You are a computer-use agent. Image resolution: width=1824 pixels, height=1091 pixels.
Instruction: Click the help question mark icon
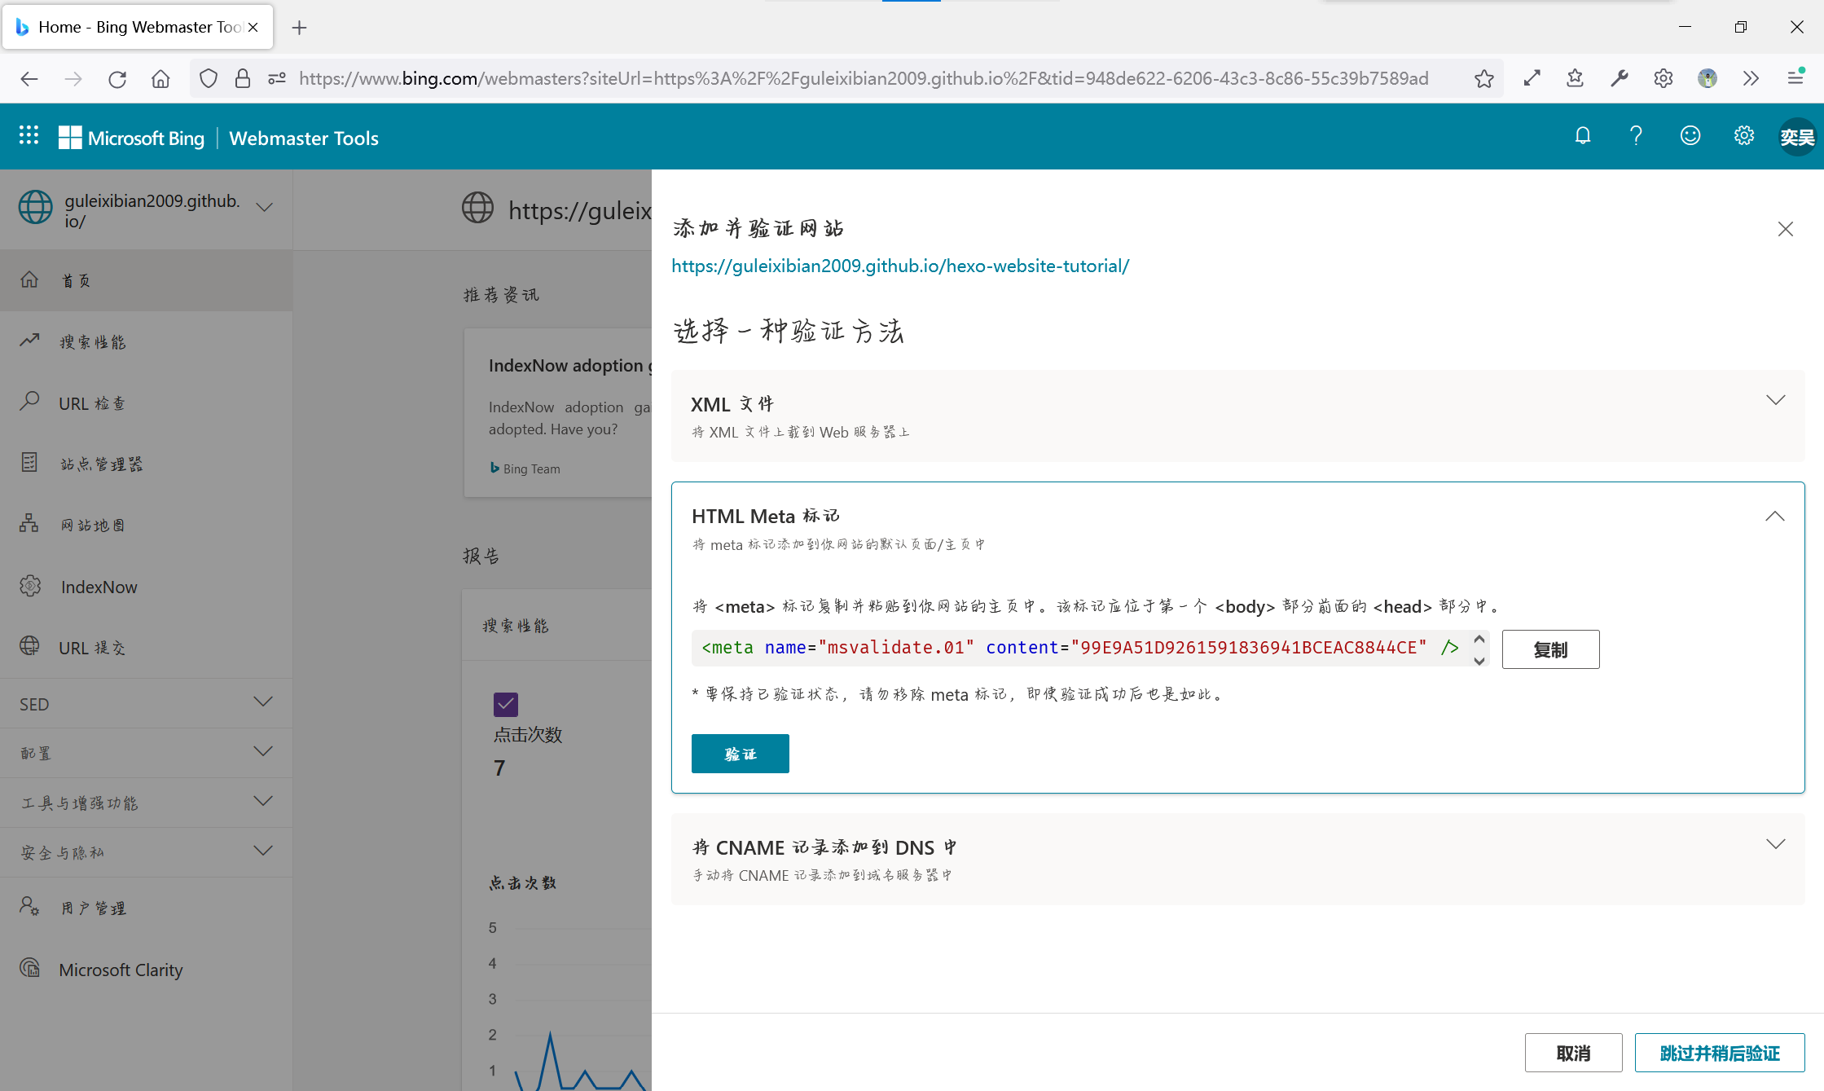[x=1636, y=136]
